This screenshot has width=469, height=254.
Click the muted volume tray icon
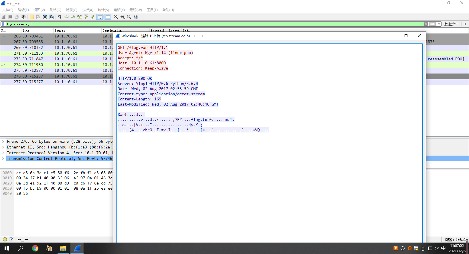(437, 248)
